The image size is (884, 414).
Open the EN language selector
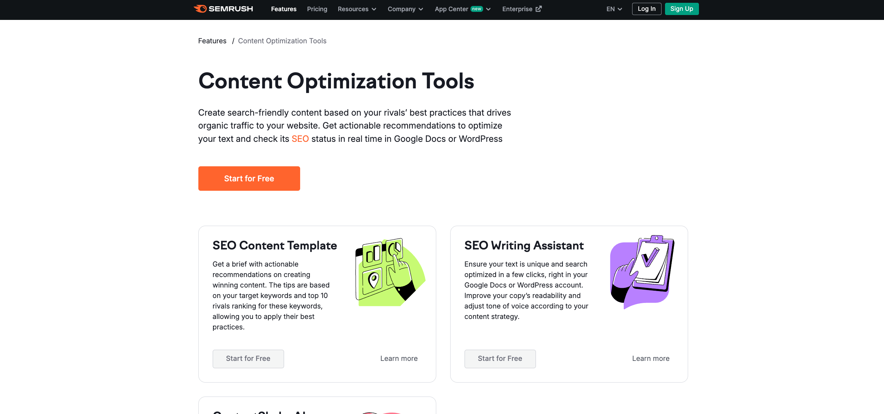tap(614, 9)
